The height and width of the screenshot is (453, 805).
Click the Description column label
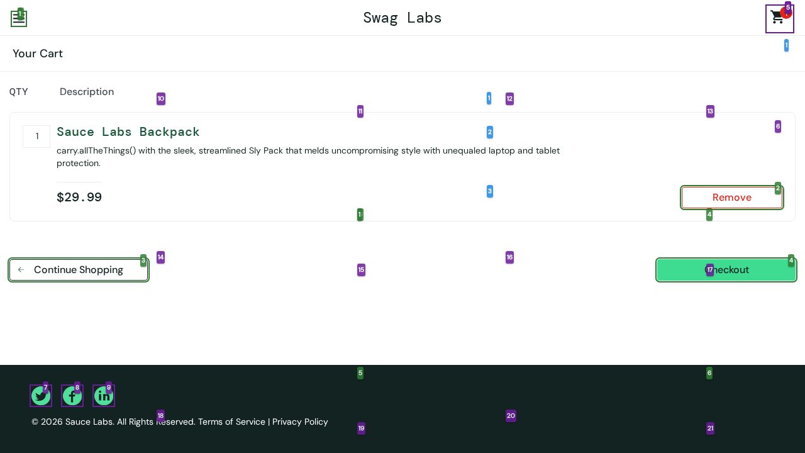point(87,92)
